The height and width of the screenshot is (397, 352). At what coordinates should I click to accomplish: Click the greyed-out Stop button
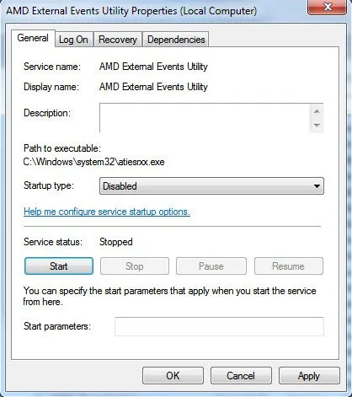135,266
